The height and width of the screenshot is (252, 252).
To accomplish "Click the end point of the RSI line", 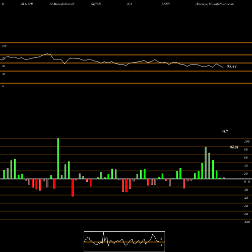I will click(223, 68).
